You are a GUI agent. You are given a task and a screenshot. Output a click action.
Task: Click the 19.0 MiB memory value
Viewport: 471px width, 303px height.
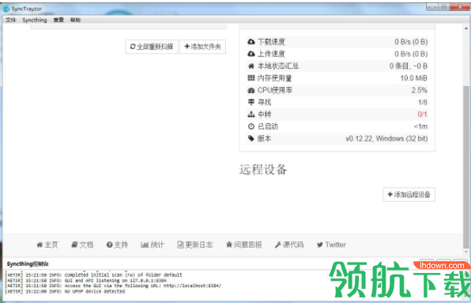[x=413, y=78]
